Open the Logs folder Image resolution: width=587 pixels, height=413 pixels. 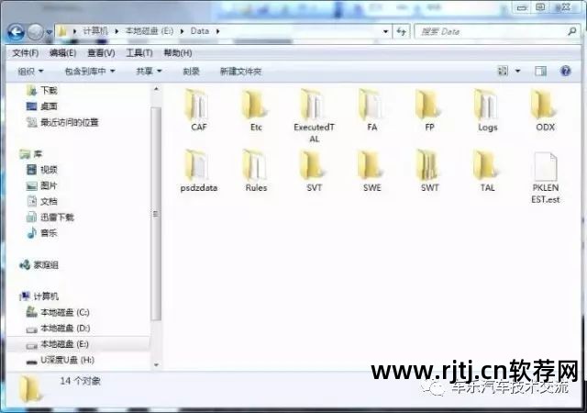487,110
